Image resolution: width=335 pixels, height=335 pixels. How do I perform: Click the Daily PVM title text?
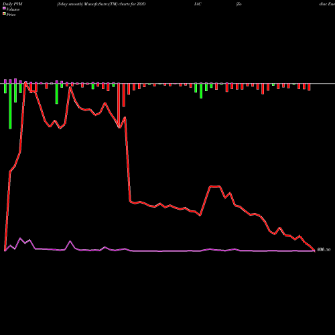coord(13,4)
